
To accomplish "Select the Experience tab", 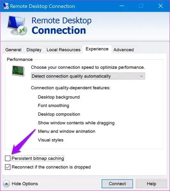I will click(97, 49).
